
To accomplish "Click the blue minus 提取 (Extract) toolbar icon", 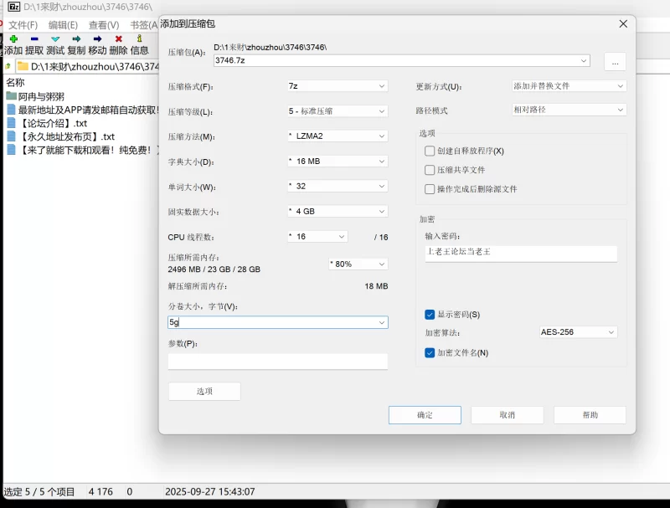I will (x=34, y=38).
